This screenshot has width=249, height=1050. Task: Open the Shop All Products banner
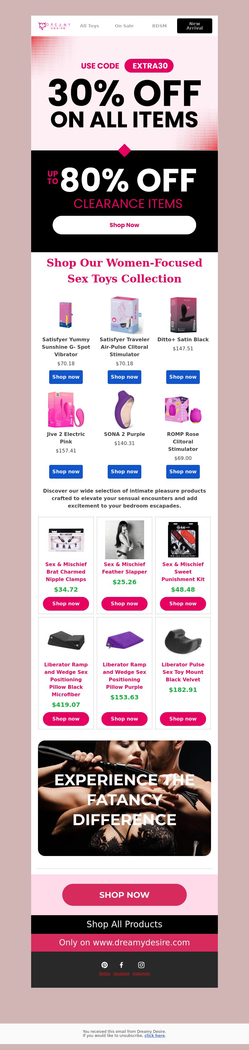[124, 924]
